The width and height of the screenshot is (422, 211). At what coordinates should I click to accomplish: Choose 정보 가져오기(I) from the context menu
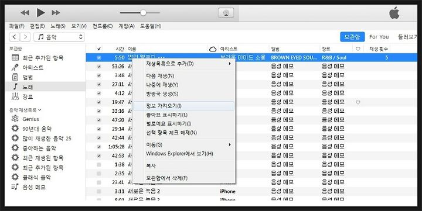[184, 106]
